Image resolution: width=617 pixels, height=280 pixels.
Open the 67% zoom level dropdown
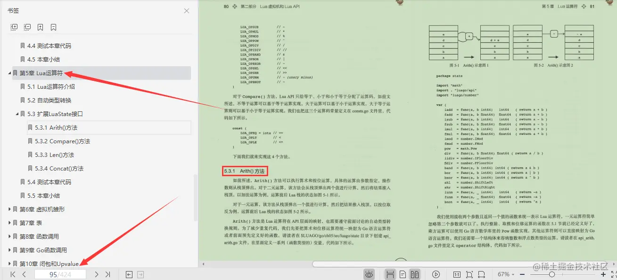tap(505, 274)
